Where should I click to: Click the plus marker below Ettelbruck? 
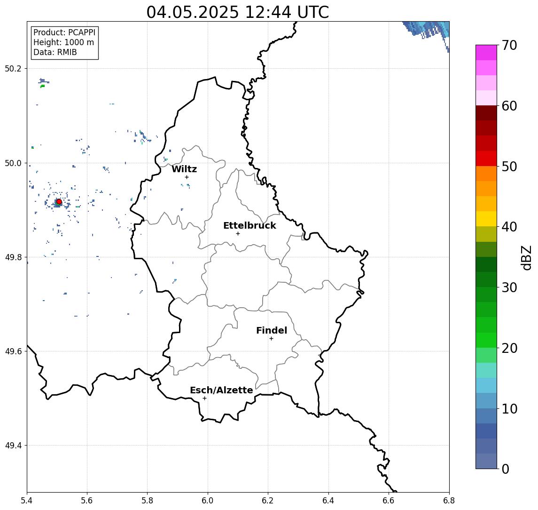[238, 234]
